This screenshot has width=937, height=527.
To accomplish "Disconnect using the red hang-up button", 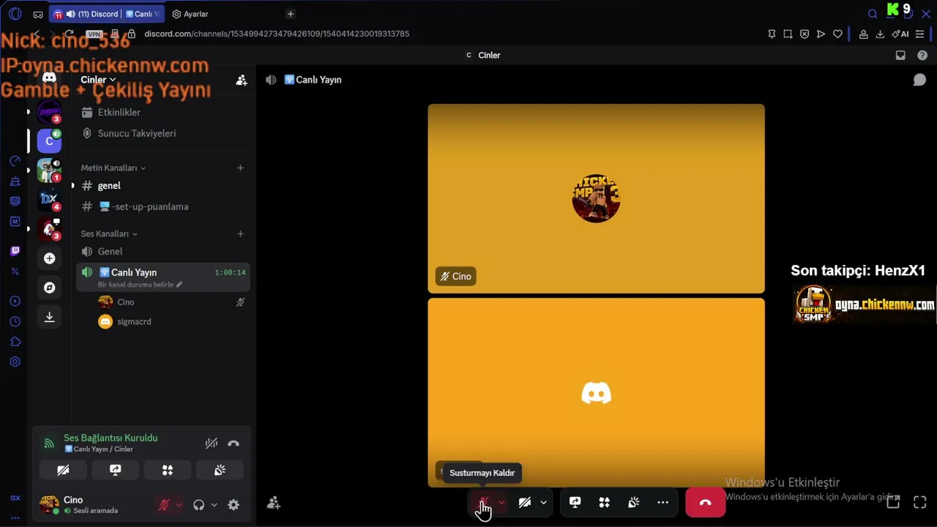I will pos(706,503).
